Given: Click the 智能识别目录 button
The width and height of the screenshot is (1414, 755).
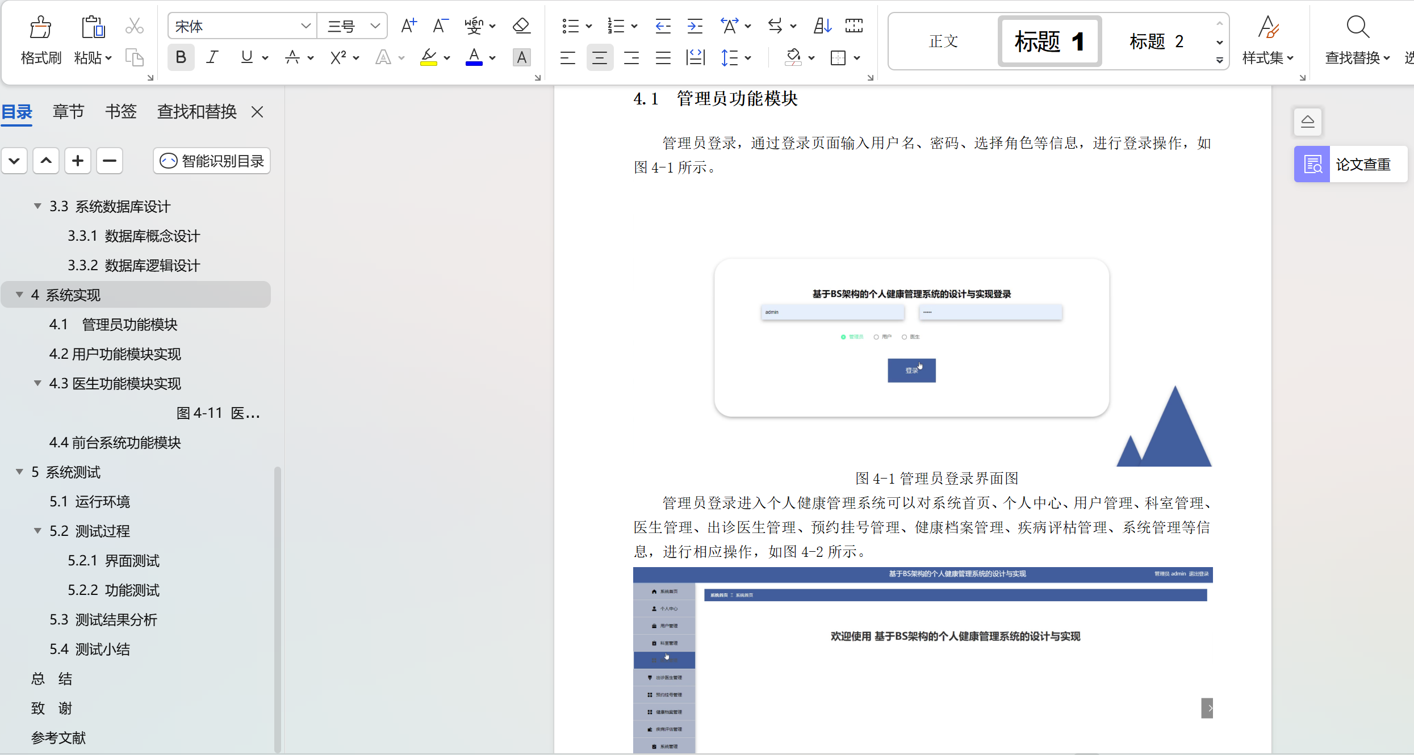Looking at the screenshot, I should [212, 161].
